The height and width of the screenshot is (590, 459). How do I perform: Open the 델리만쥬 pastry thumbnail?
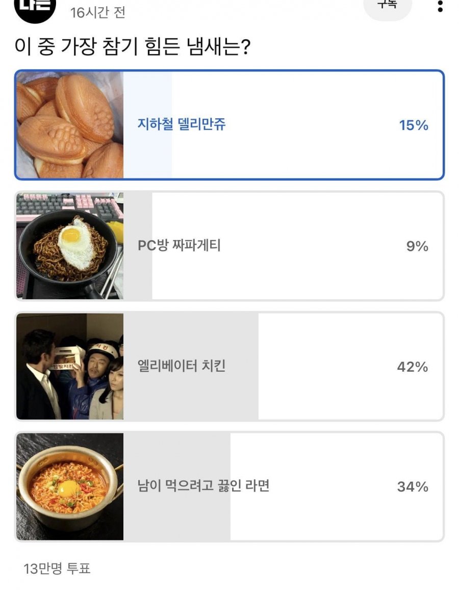coord(70,125)
